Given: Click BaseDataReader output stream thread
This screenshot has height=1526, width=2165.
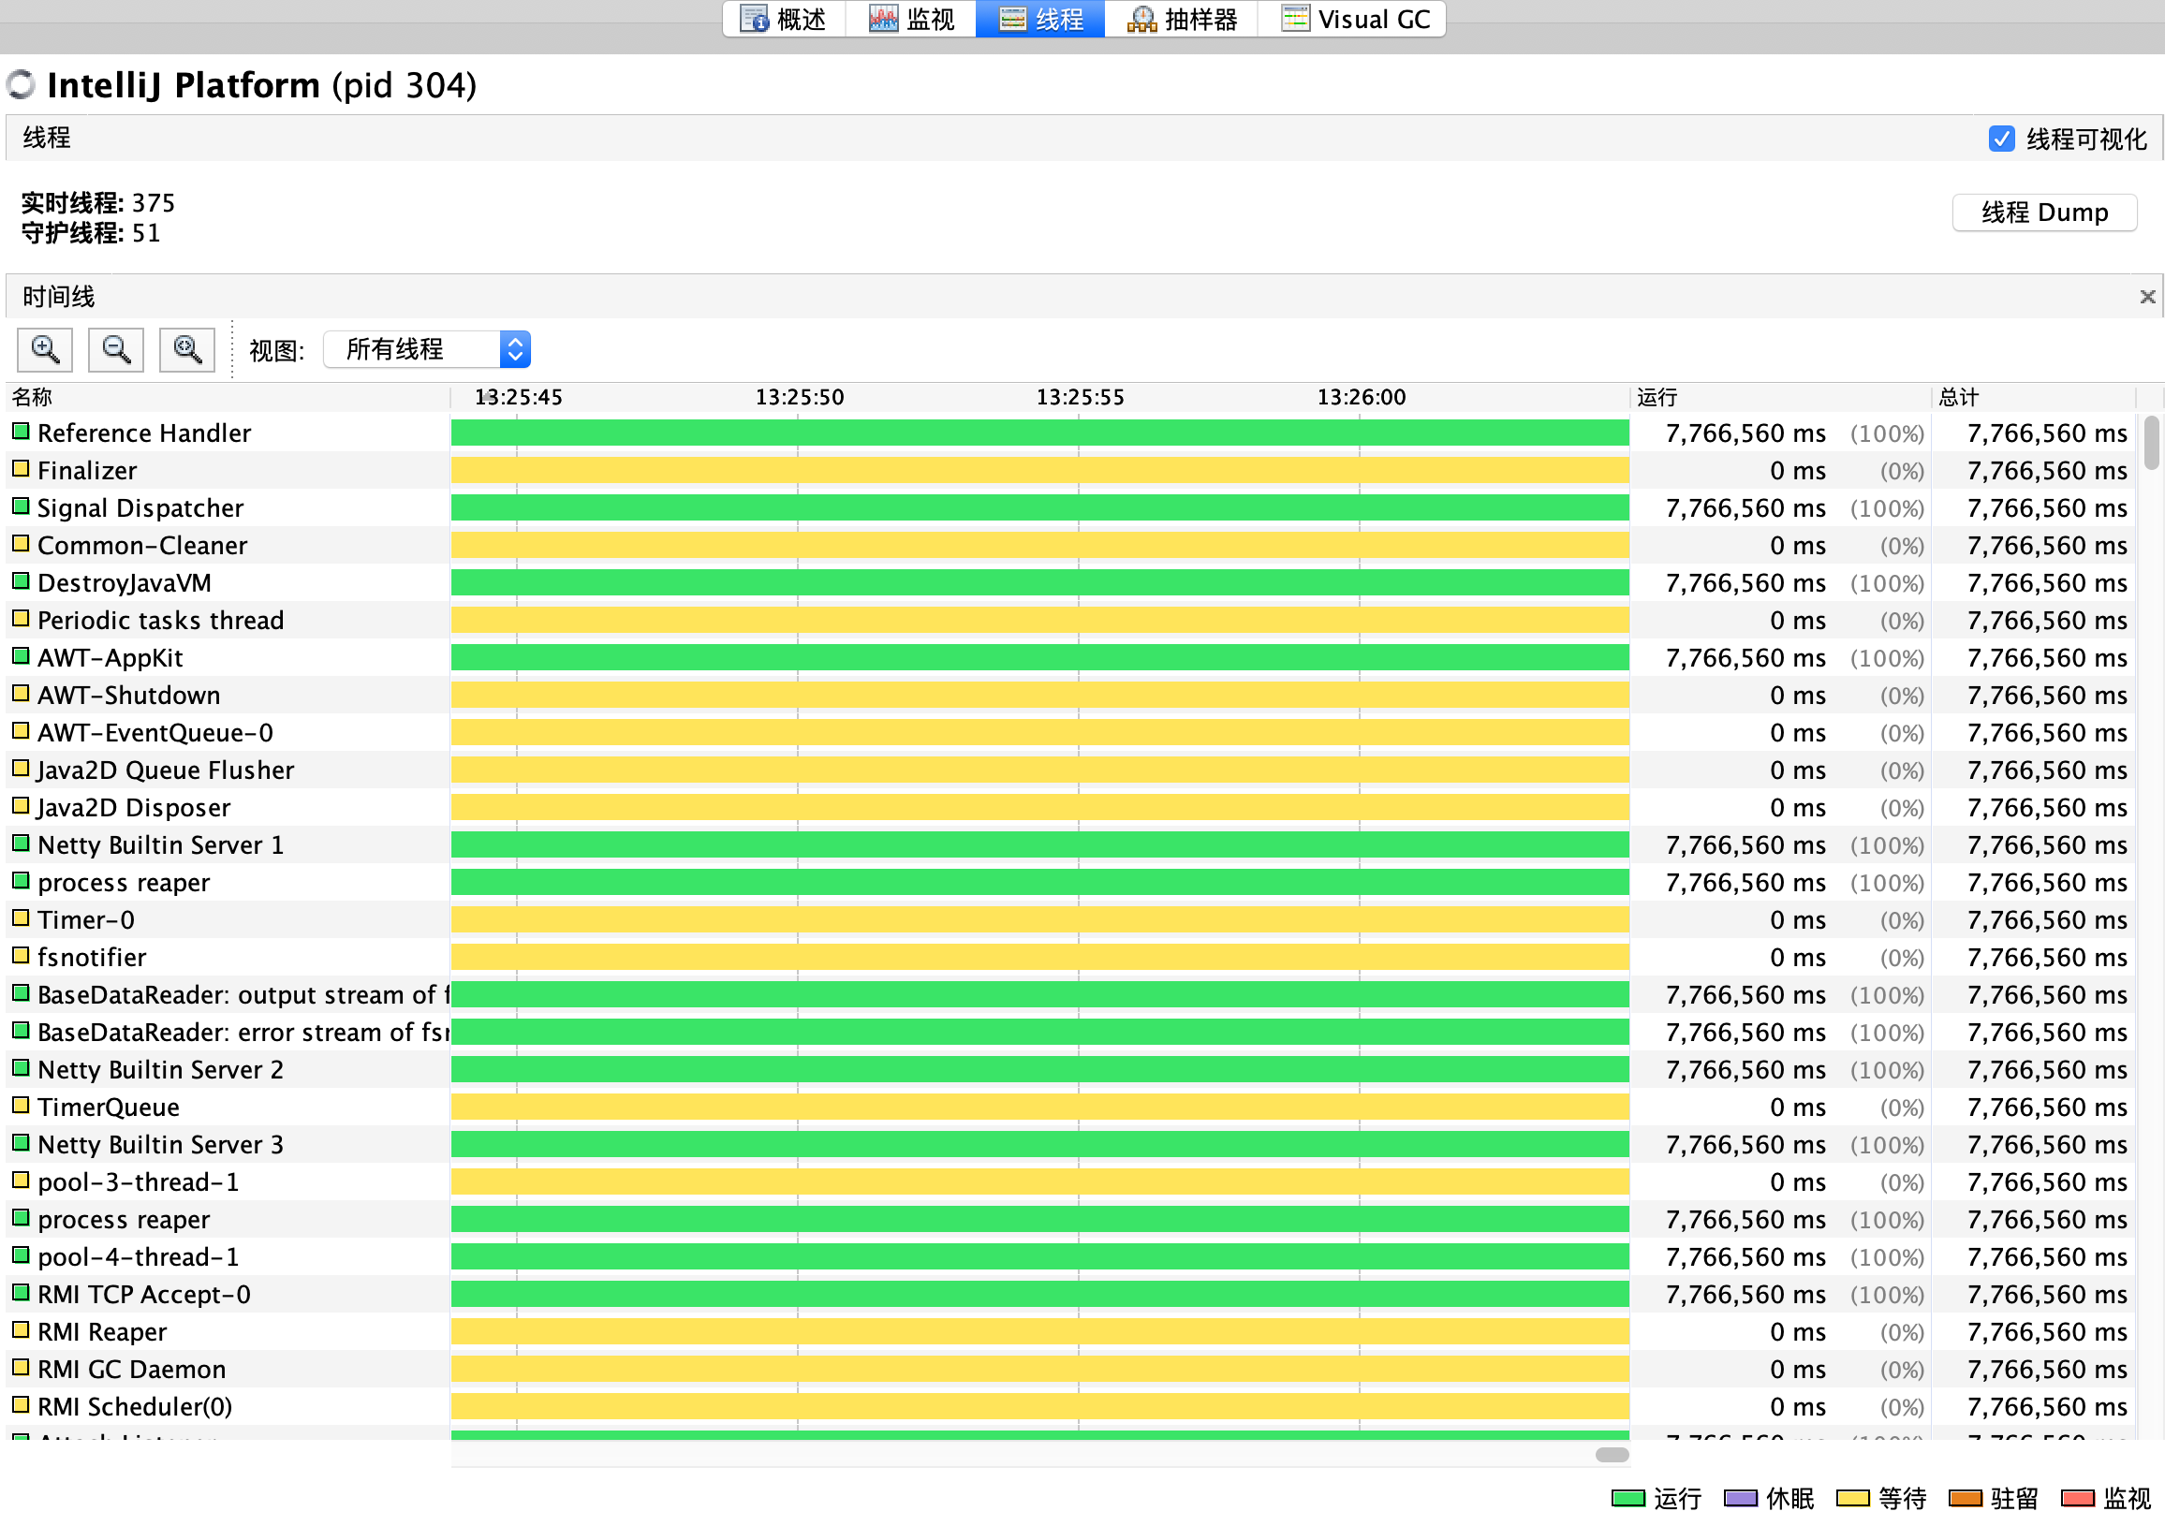Looking at the screenshot, I should [243, 995].
